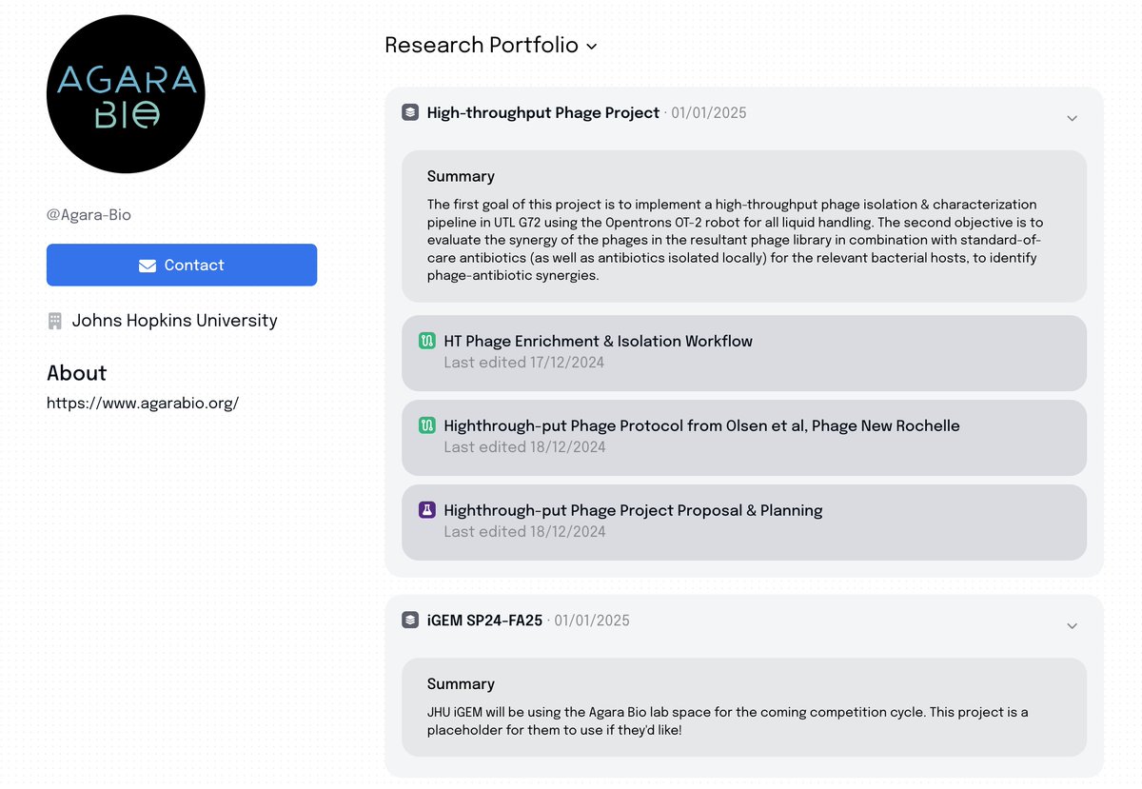Click the Johns Hopkins University label

(x=175, y=321)
